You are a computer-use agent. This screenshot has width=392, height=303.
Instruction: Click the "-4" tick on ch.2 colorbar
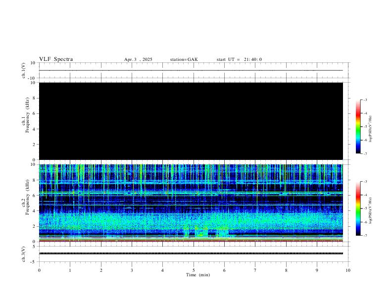click(365, 195)
